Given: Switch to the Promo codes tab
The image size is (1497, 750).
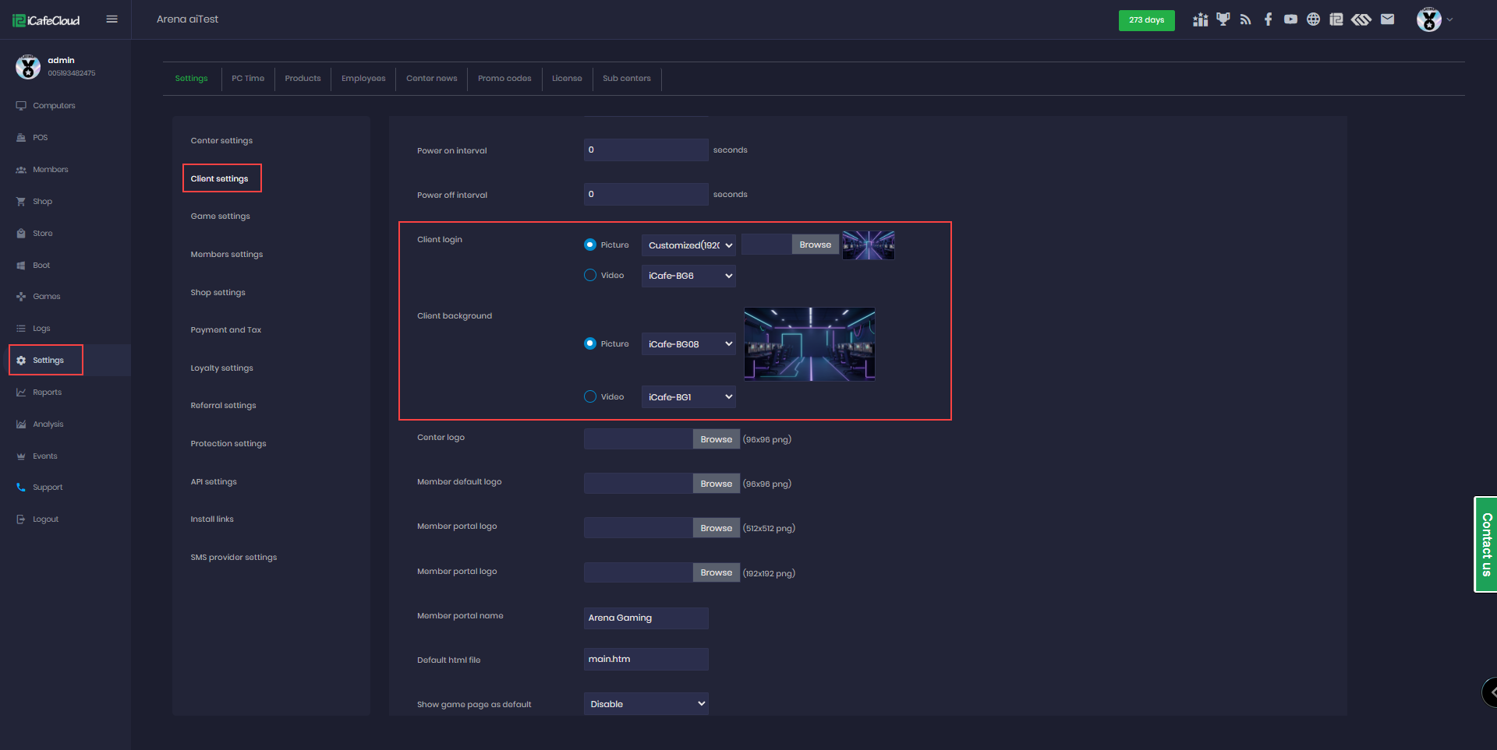Looking at the screenshot, I should pos(504,78).
